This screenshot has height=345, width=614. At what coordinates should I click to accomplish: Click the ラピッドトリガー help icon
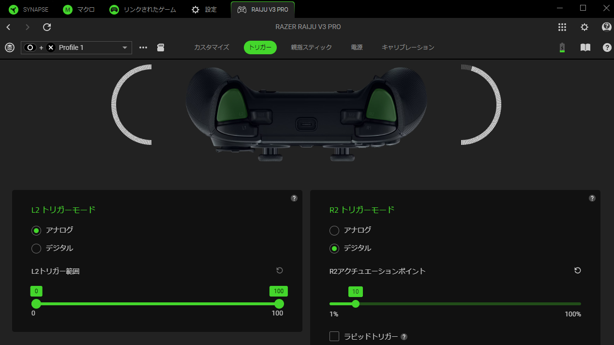[x=404, y=337]
